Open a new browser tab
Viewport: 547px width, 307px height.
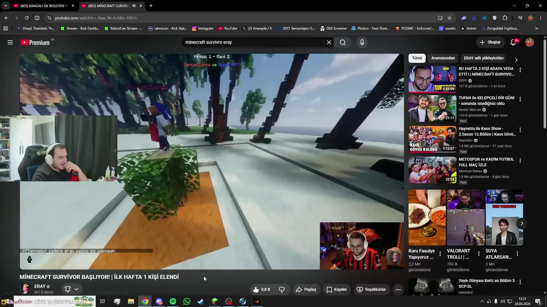point(151,6)
